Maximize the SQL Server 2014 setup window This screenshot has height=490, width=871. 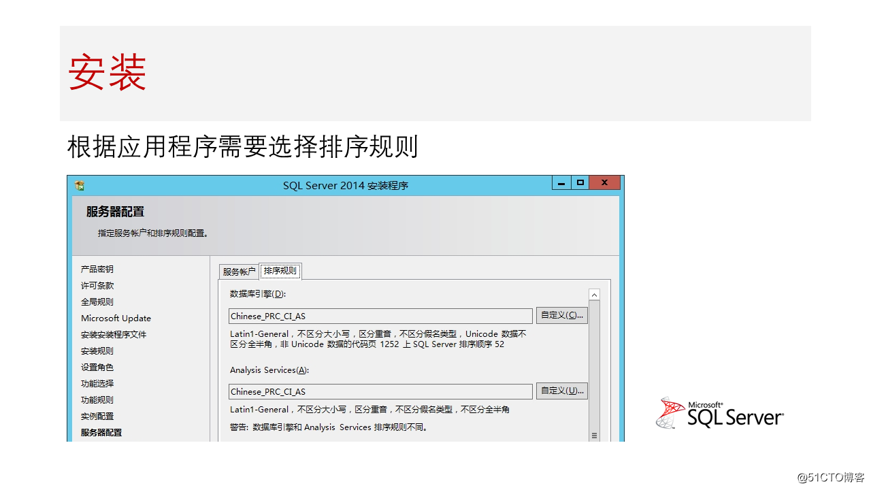click(580, 183)
